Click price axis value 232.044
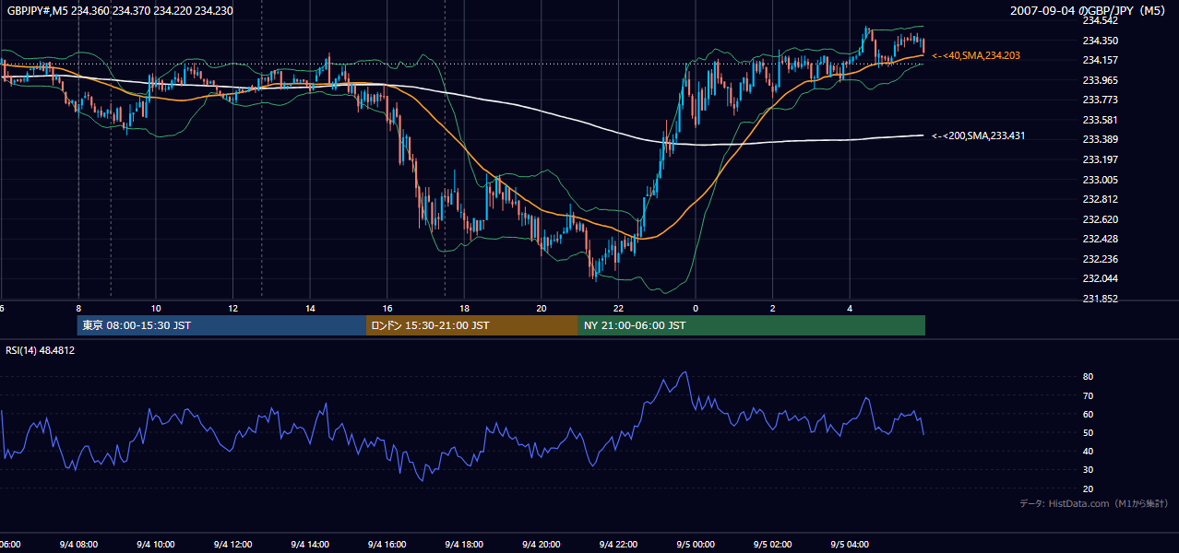 (1100, 278)
